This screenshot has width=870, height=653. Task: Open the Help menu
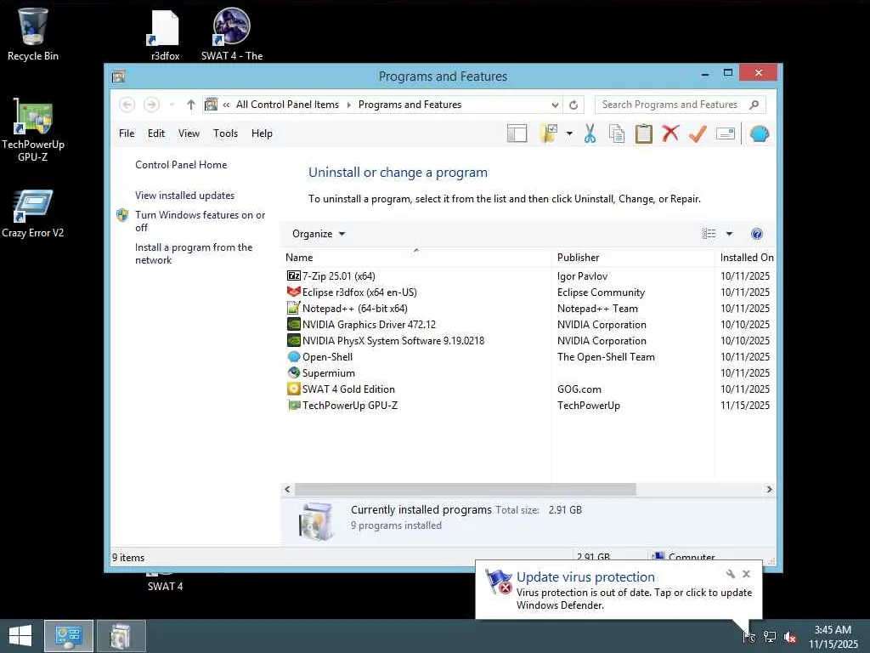(x=262, y=133)
